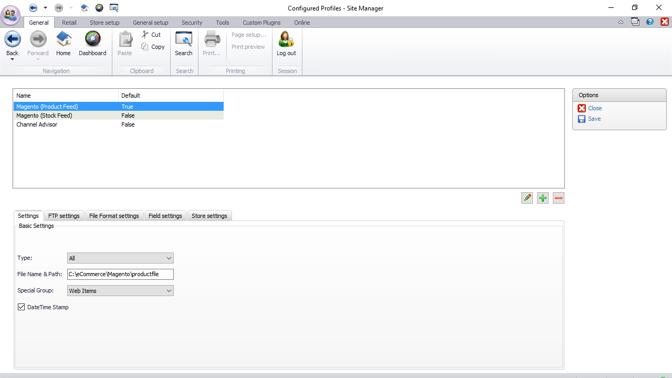Screen dimensions: 672x378
Task: Click Save in the Options panel
Action: 594,119
